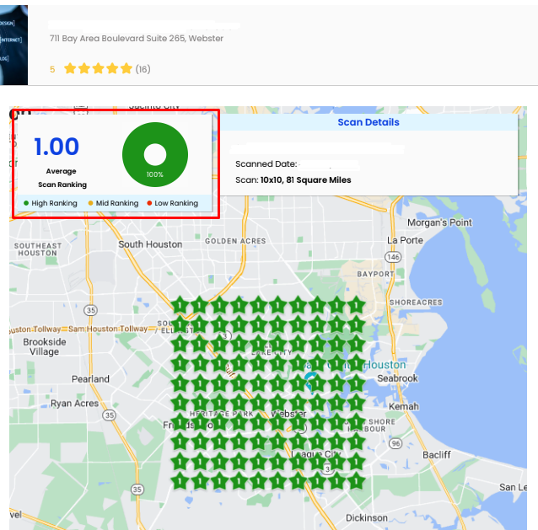The width and height of the screenshot is (538, 530).
Task: Click the Morgan's Point map label
Action: click(439, 222)
